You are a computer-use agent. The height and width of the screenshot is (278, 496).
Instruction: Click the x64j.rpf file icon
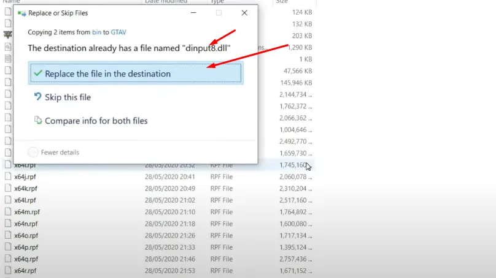point(8,176)
